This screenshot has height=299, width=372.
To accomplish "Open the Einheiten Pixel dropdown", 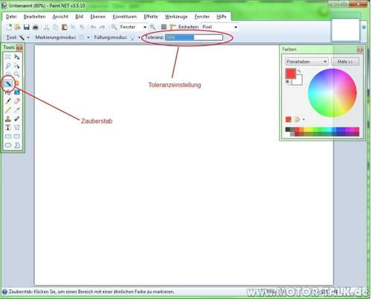I will 219,27.
